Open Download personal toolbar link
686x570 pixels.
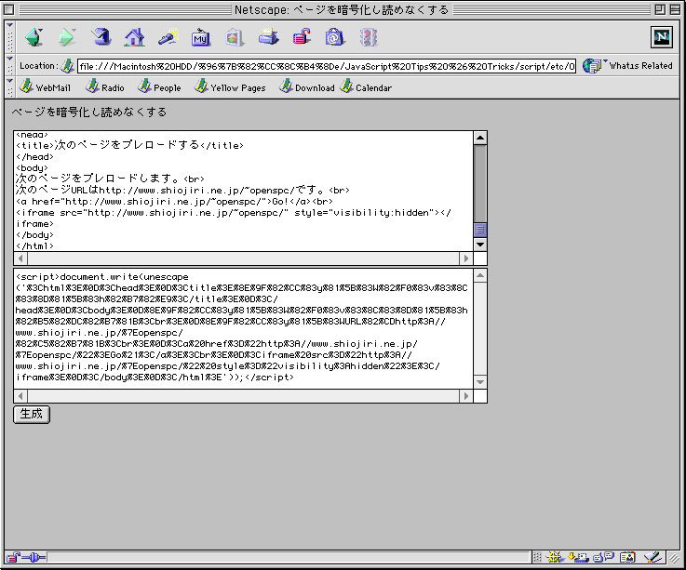point(306,87)
